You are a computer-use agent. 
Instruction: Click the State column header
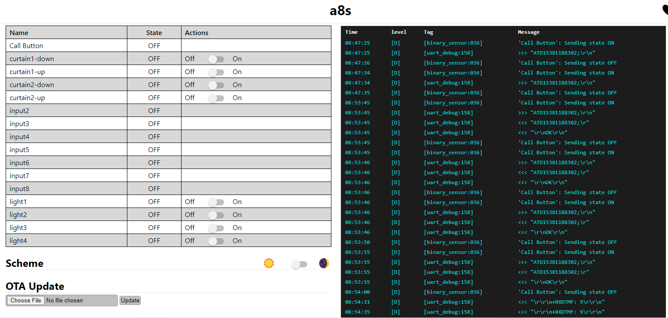(x=154, y=33)
